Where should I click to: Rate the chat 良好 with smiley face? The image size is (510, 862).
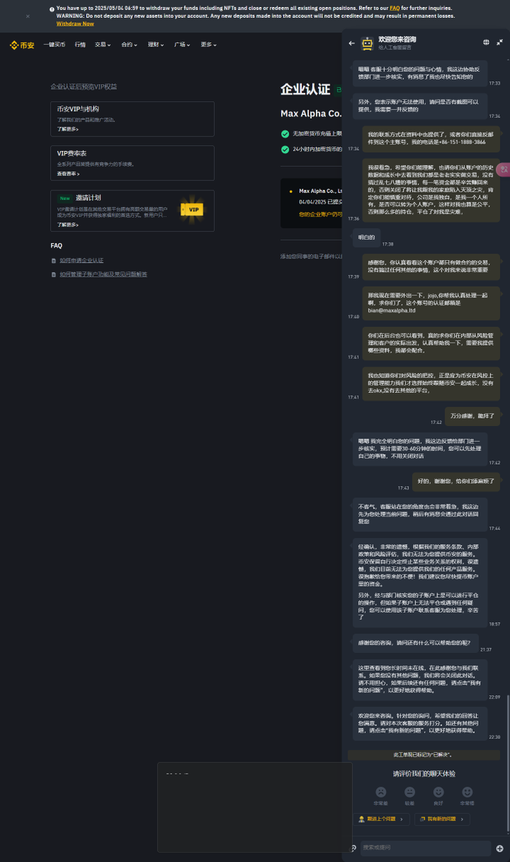438,792
